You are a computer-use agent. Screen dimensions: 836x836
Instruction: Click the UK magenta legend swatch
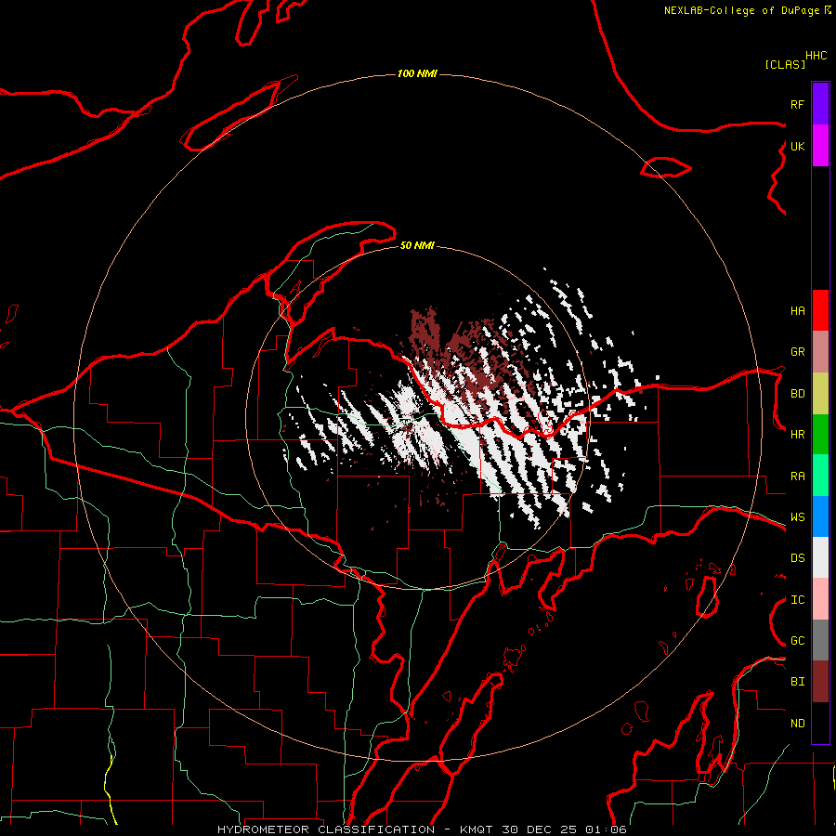click(820, 145)
